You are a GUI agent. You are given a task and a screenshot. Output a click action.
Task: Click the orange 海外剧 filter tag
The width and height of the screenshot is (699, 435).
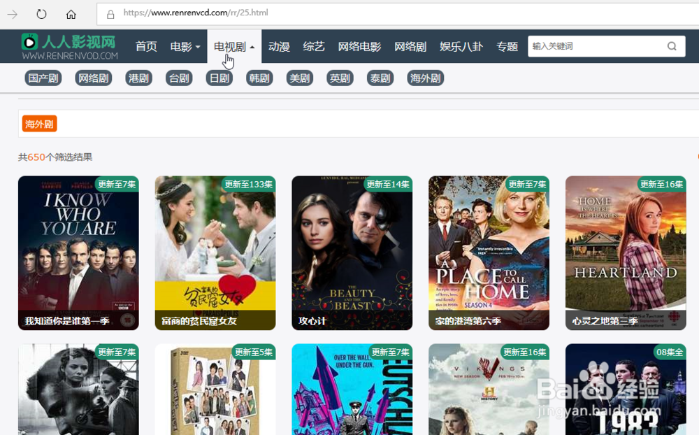click(x=40, y=124)
